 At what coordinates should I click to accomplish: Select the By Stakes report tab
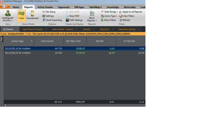click(8, 29)
